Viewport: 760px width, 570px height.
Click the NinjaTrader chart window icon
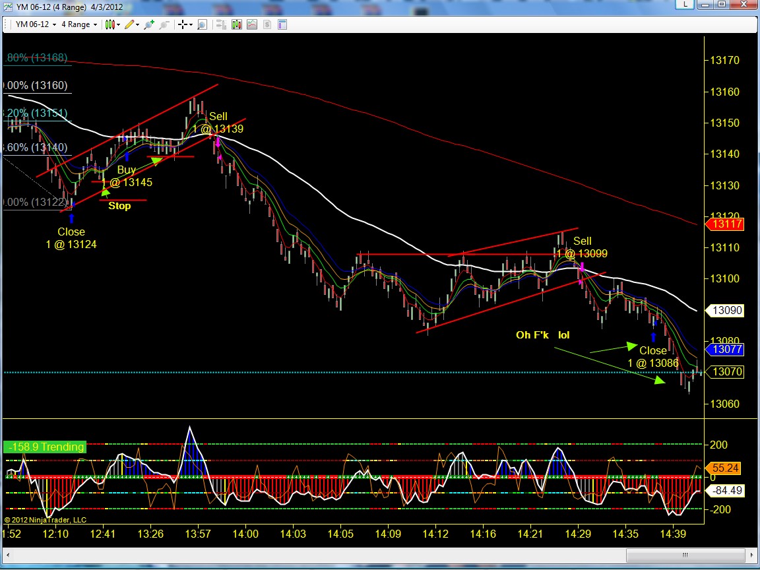[x=8, y=7]
